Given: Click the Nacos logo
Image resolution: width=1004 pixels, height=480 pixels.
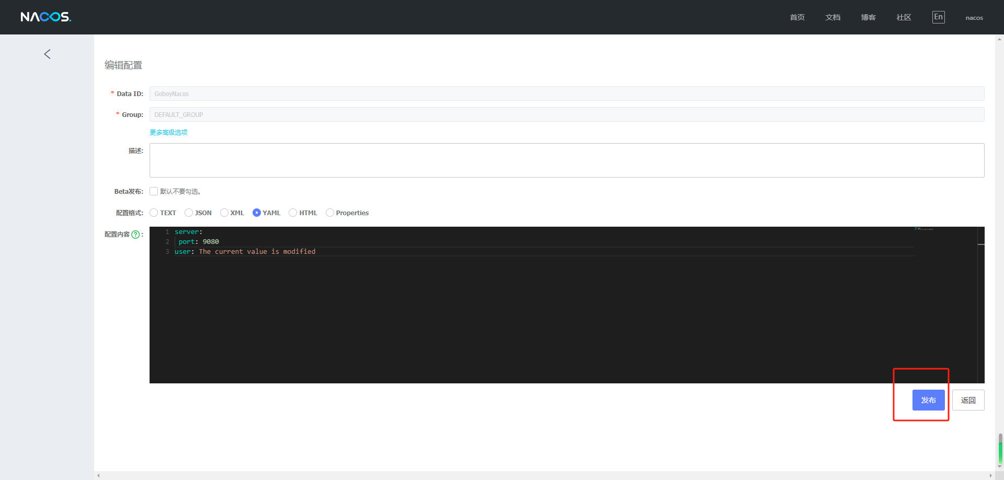Looking at the screenshot, I should pos(45,17).
